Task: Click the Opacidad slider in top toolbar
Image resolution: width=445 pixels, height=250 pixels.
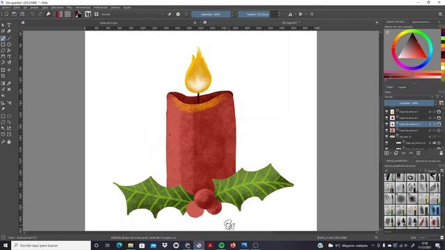Action: click(x=211, y=14)
